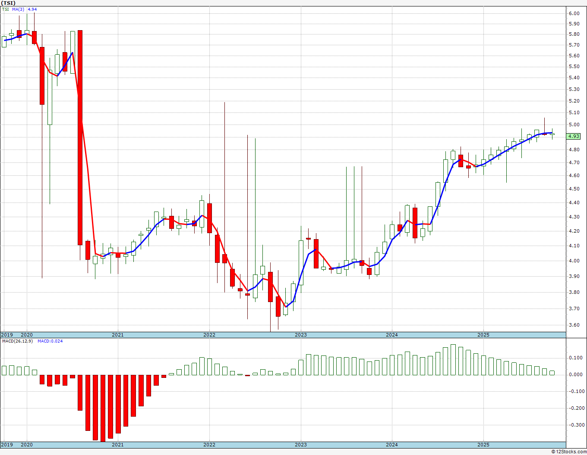This screenshot has height=455, width=587.
Task: Click the 5.00 price axis label
Action: [x=574, y=125]
